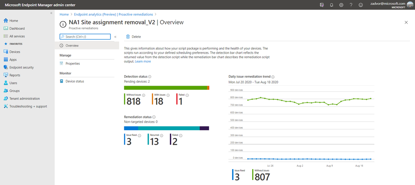Click the Failed remediation info icon
This screenshot has width=415, height=185.
[181, 136]
